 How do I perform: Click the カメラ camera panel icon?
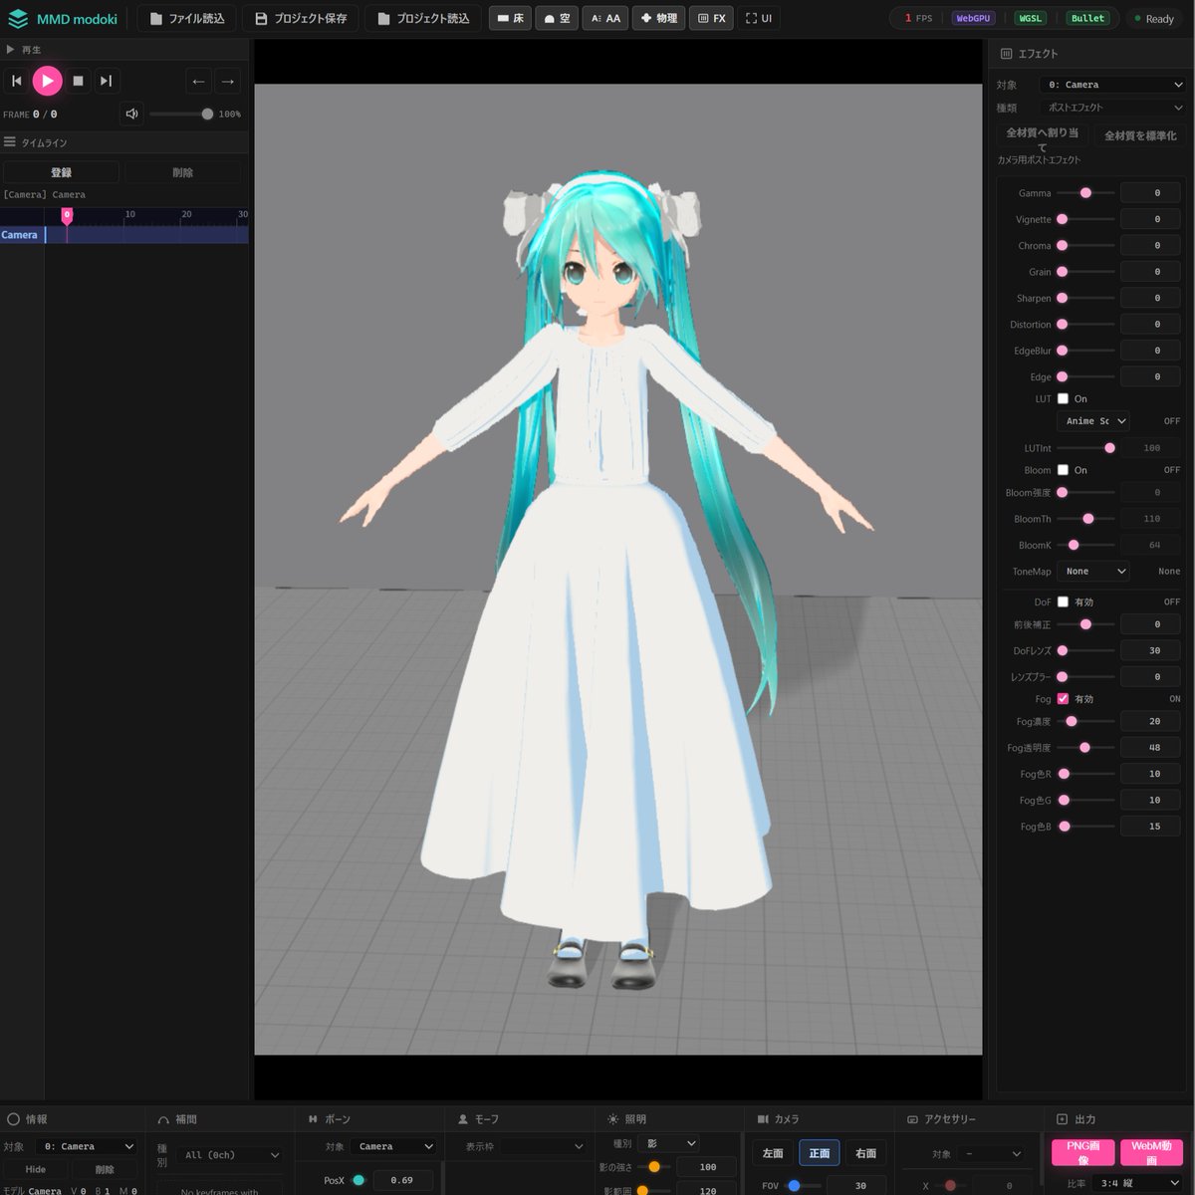point(763,1119)
